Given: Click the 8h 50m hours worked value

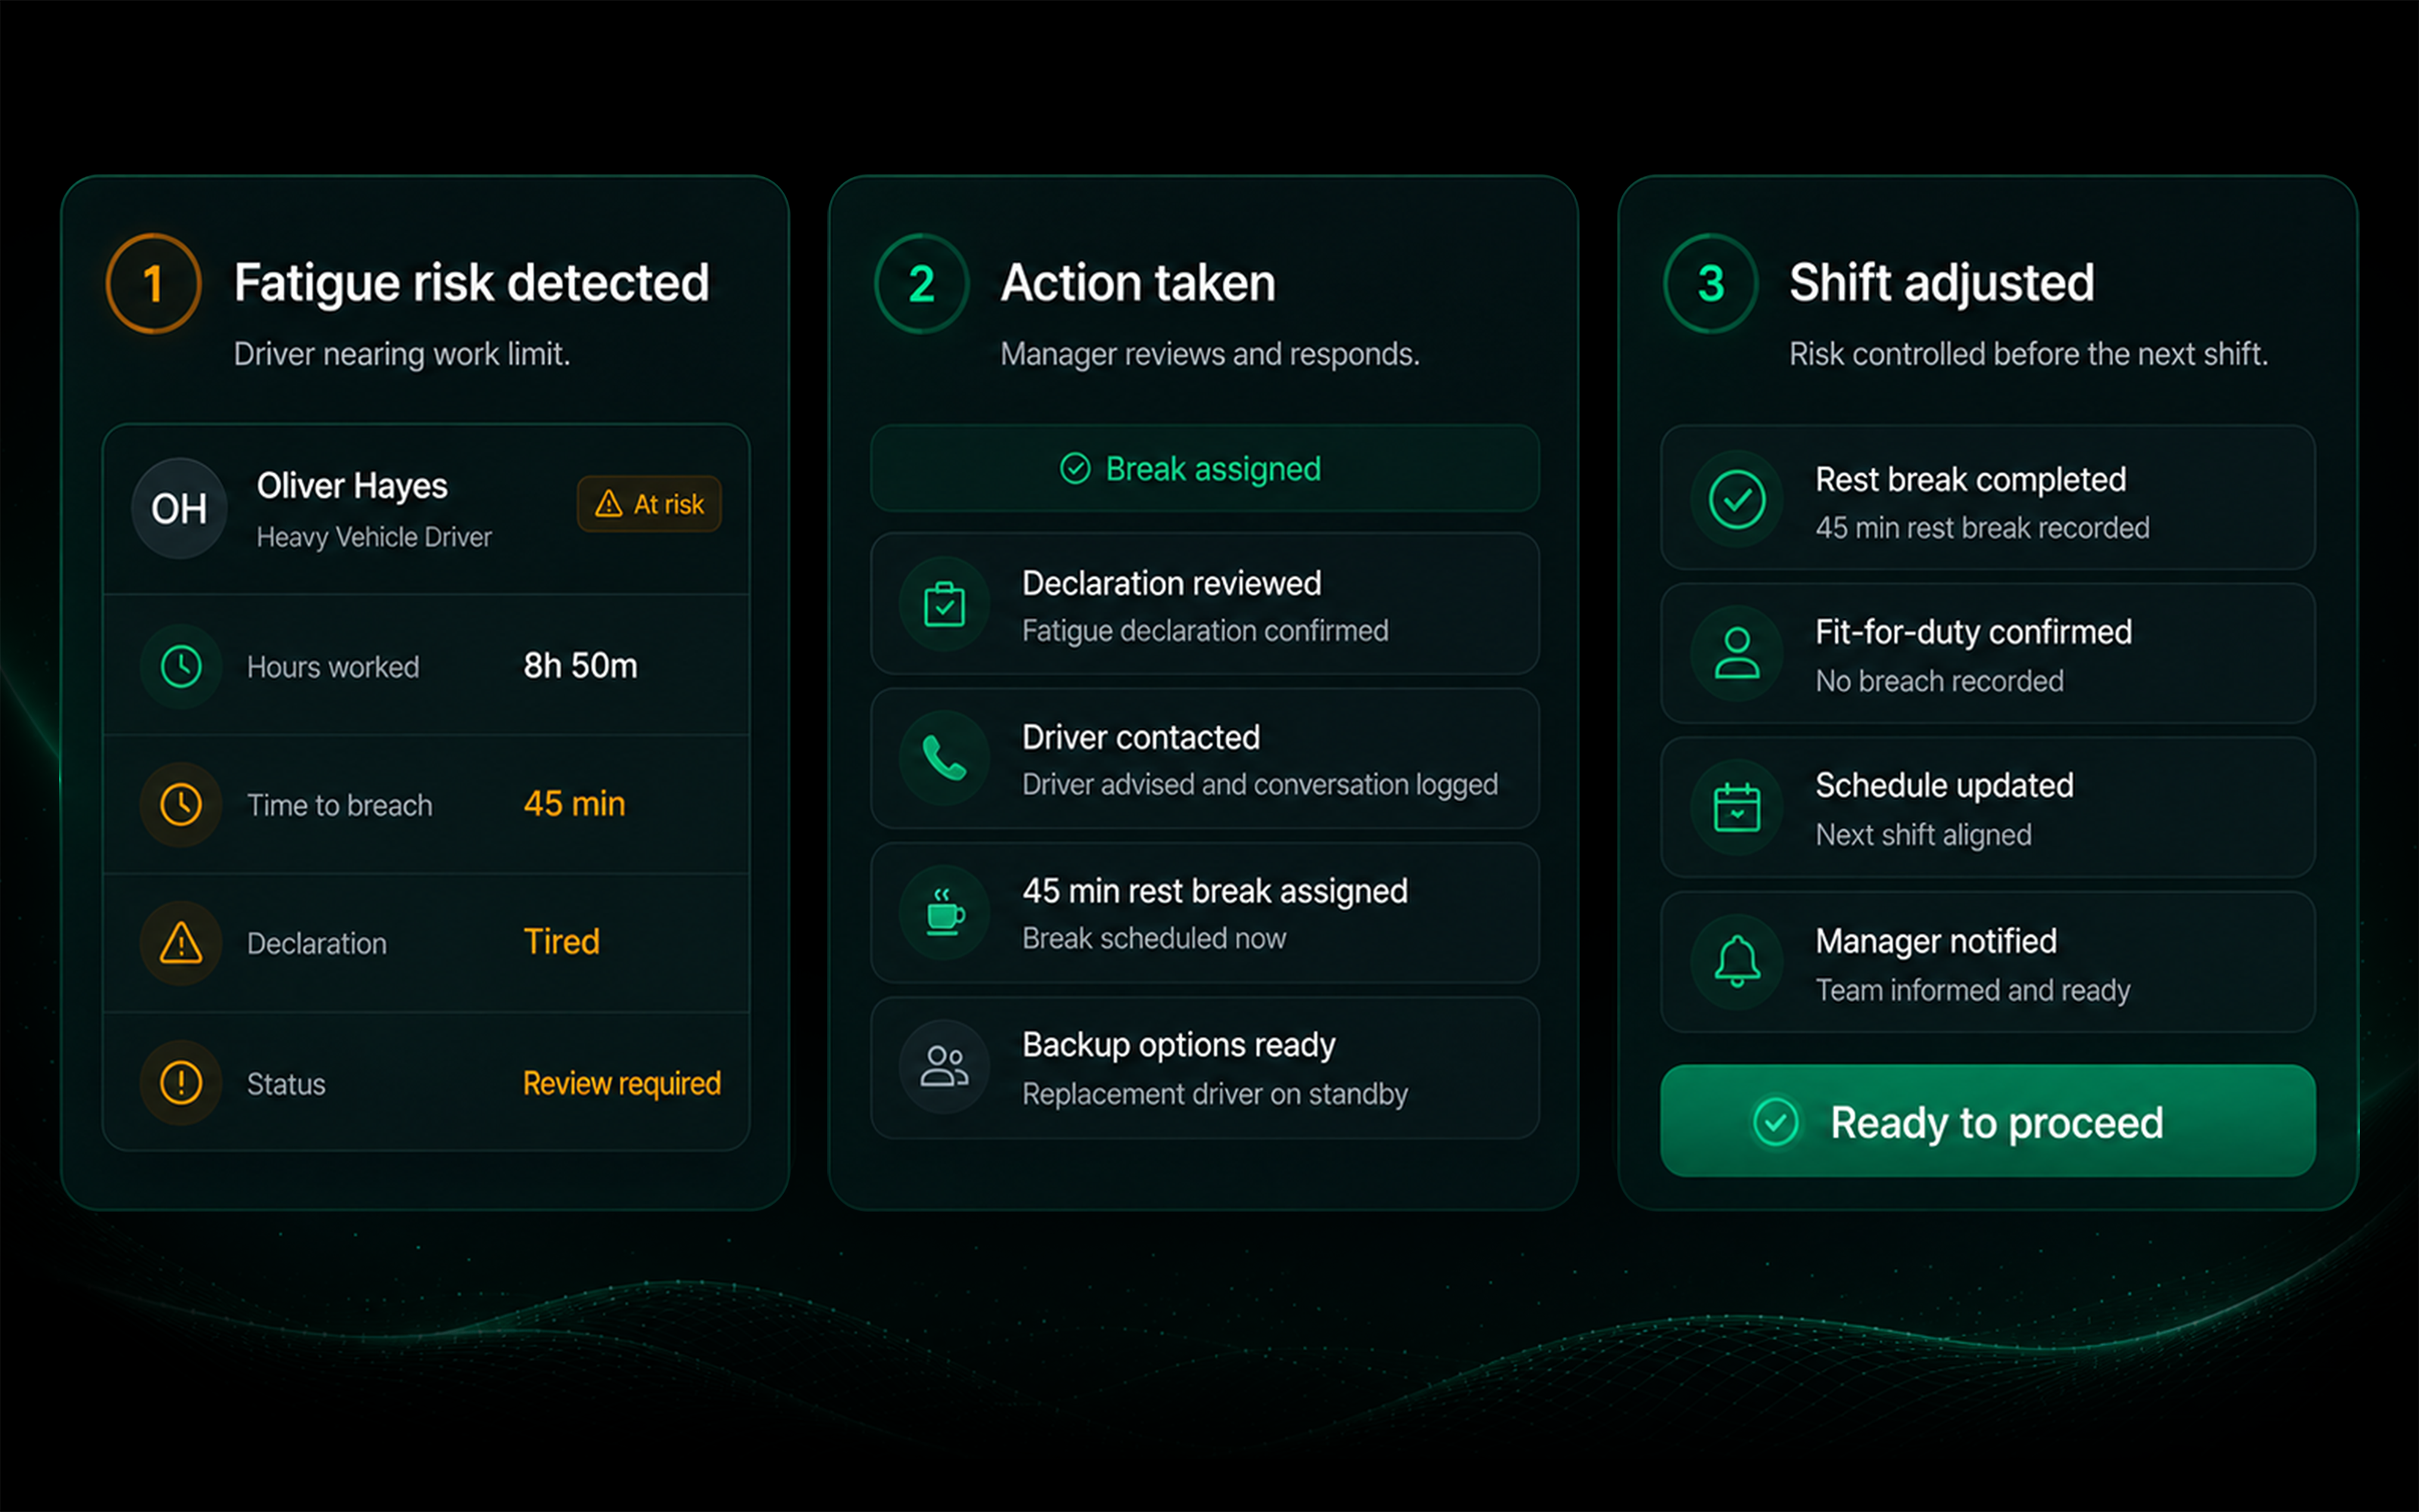Looking at the screenshot, I should [x=581, y=665].
